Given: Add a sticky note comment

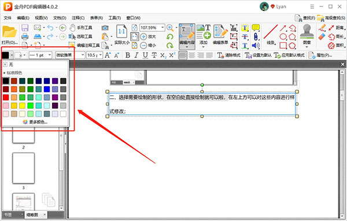Looking at the screenshot, I should [256, 28].
